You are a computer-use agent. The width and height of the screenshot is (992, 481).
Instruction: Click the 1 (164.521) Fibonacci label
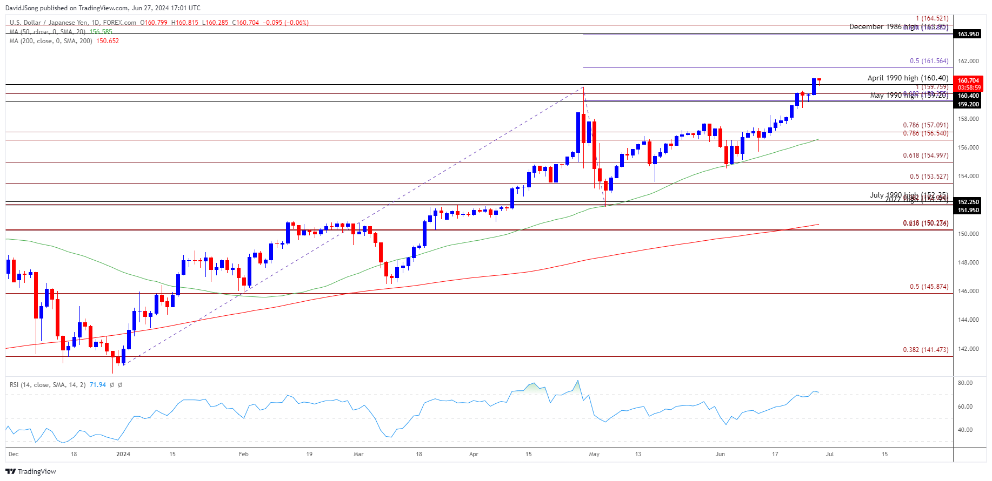click(x=932, y=19)
